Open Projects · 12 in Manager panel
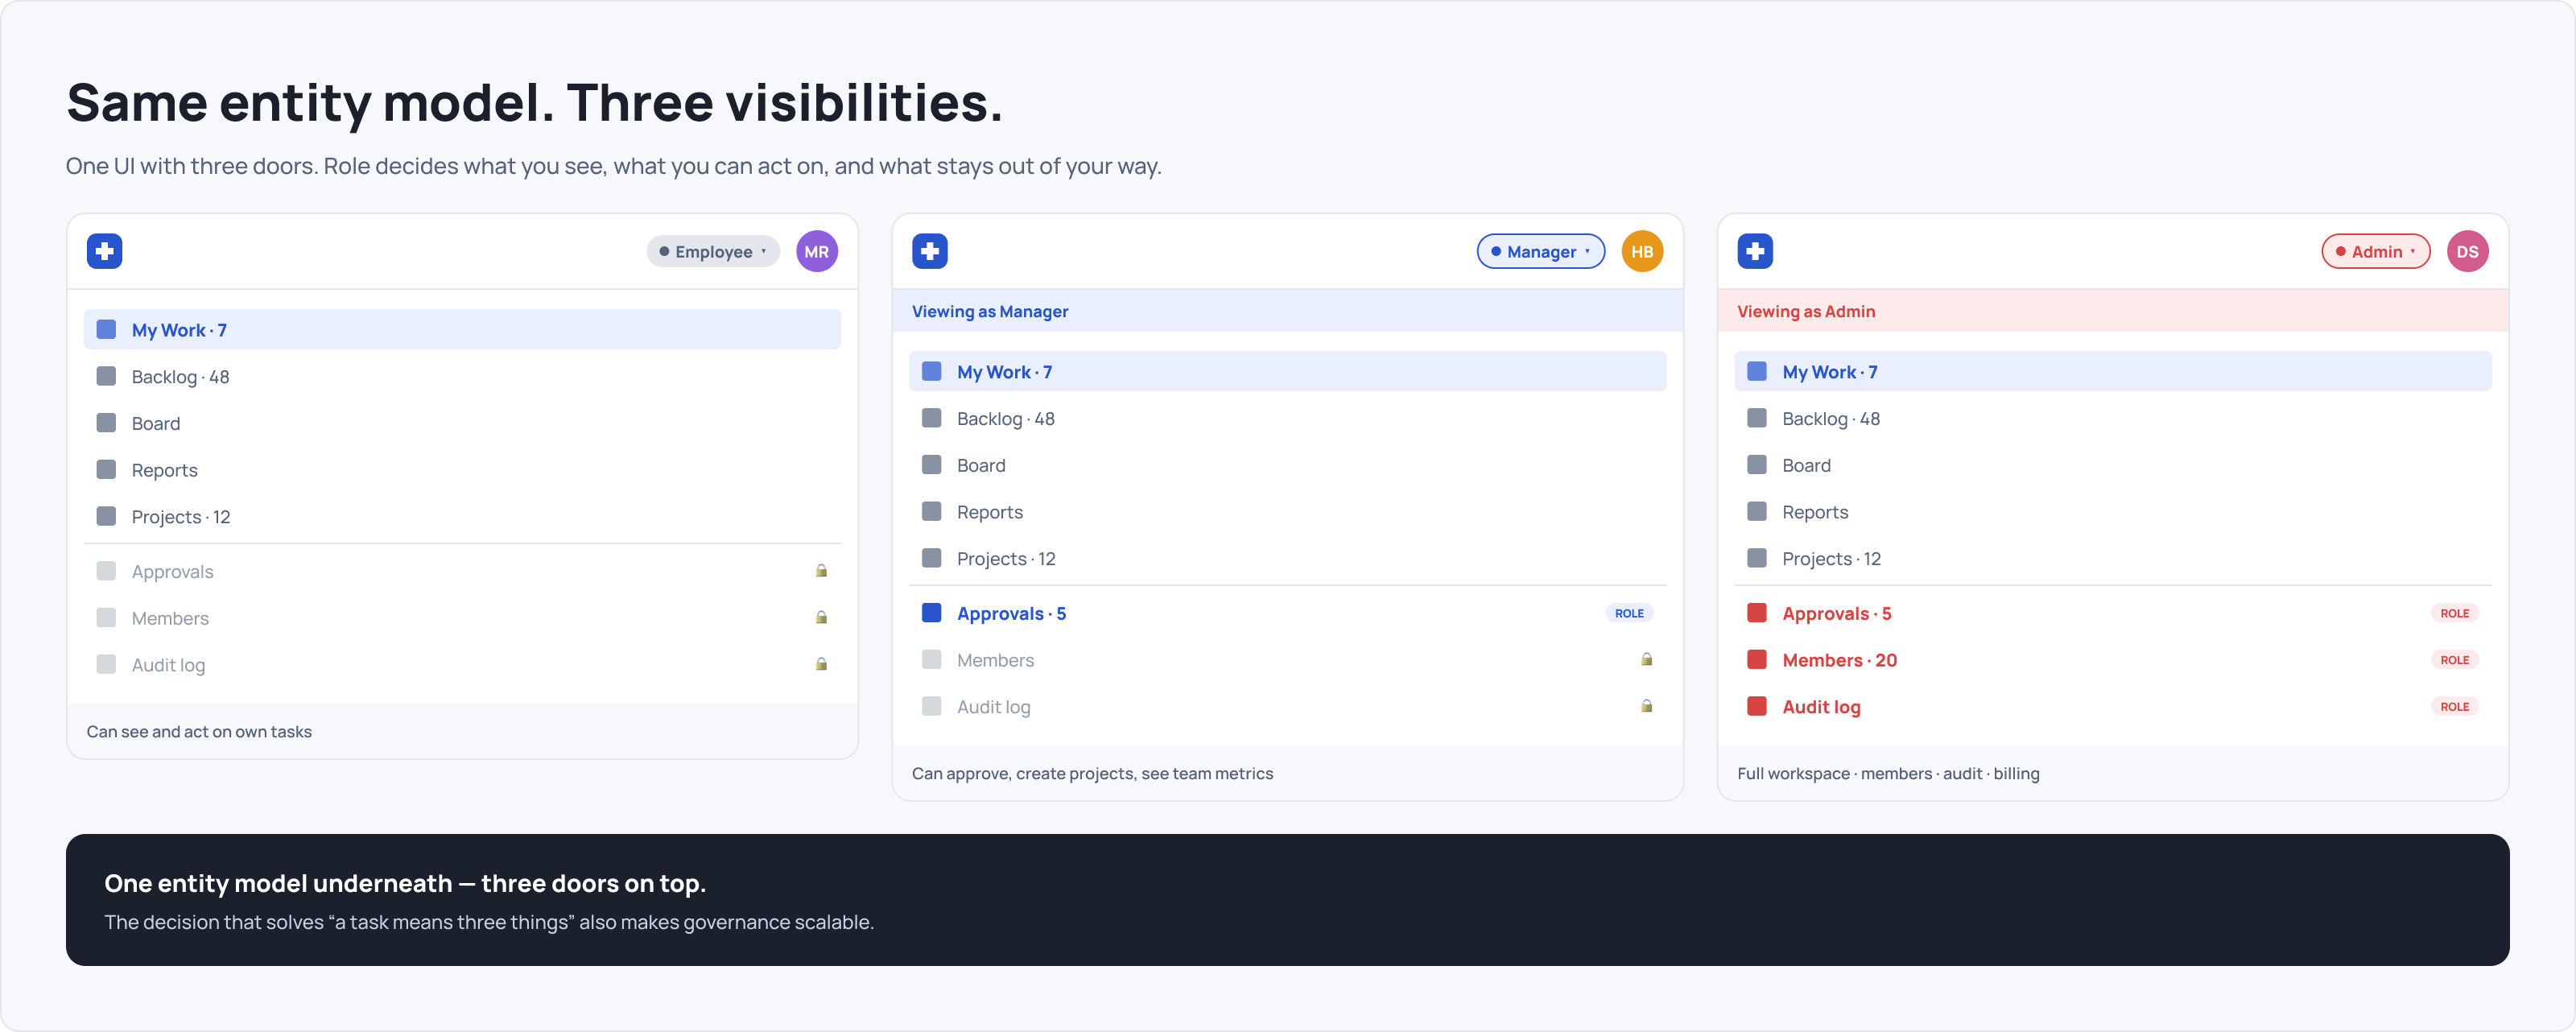 coord(1287,559)
